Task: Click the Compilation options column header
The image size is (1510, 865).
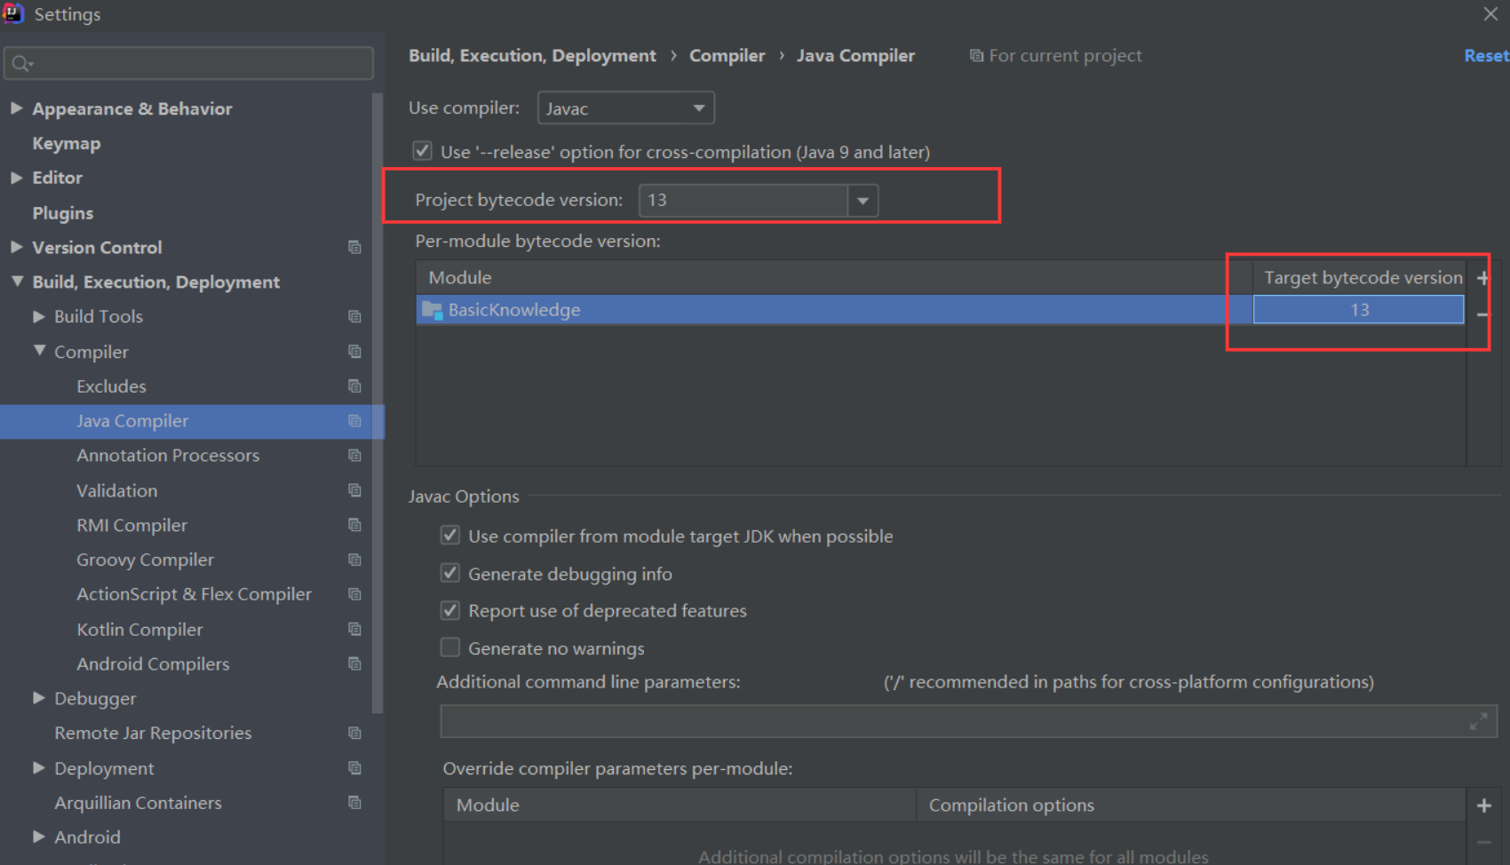Action: click(1191, 805)
